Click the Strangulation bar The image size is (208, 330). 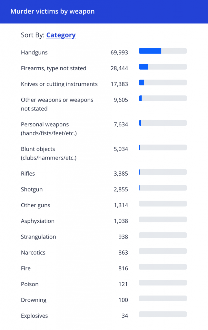163,235
